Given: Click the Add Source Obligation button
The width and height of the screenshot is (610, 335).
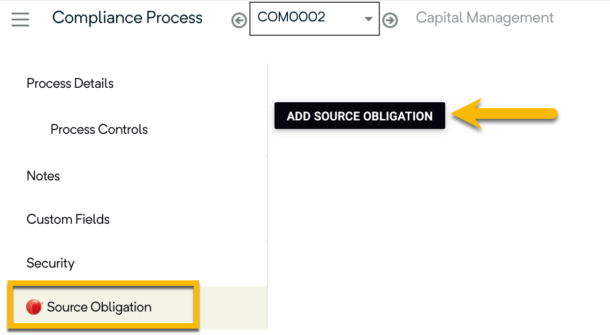Looking at the screenshot, I should pyautogui.click(x=360, y=116).
